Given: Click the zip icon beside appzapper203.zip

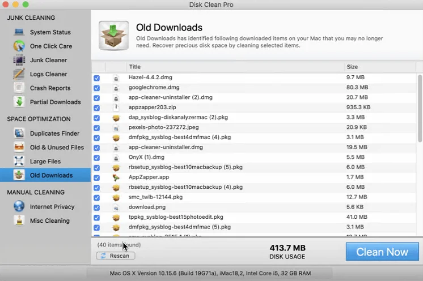Looking at the screenshot, I should [116, 107].
